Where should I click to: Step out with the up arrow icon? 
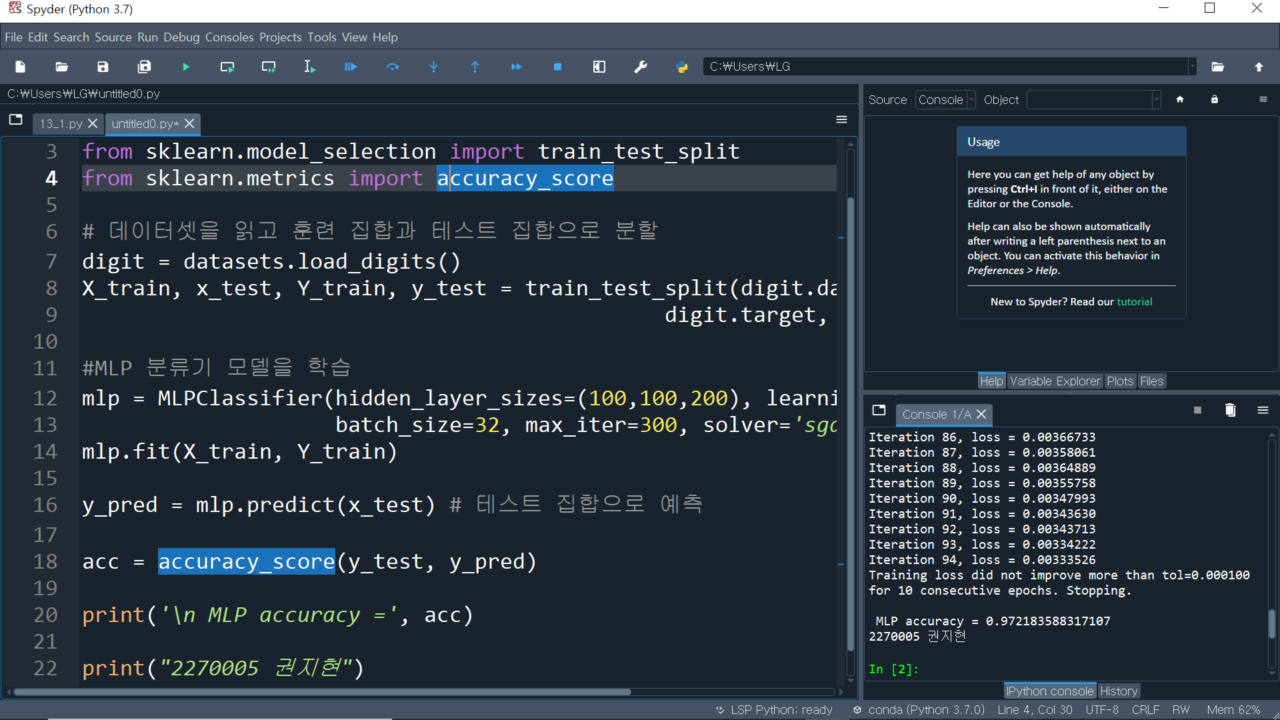(x=475, y=67)
